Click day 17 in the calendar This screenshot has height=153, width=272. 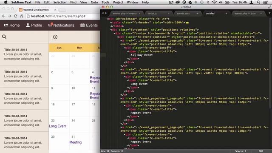(73, 105)
